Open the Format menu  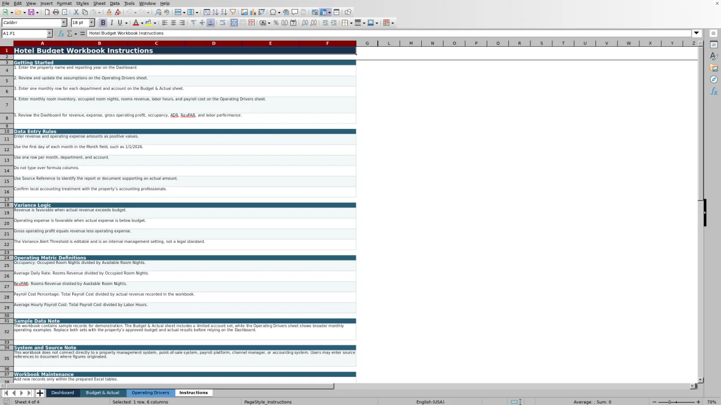coord(64,4)
